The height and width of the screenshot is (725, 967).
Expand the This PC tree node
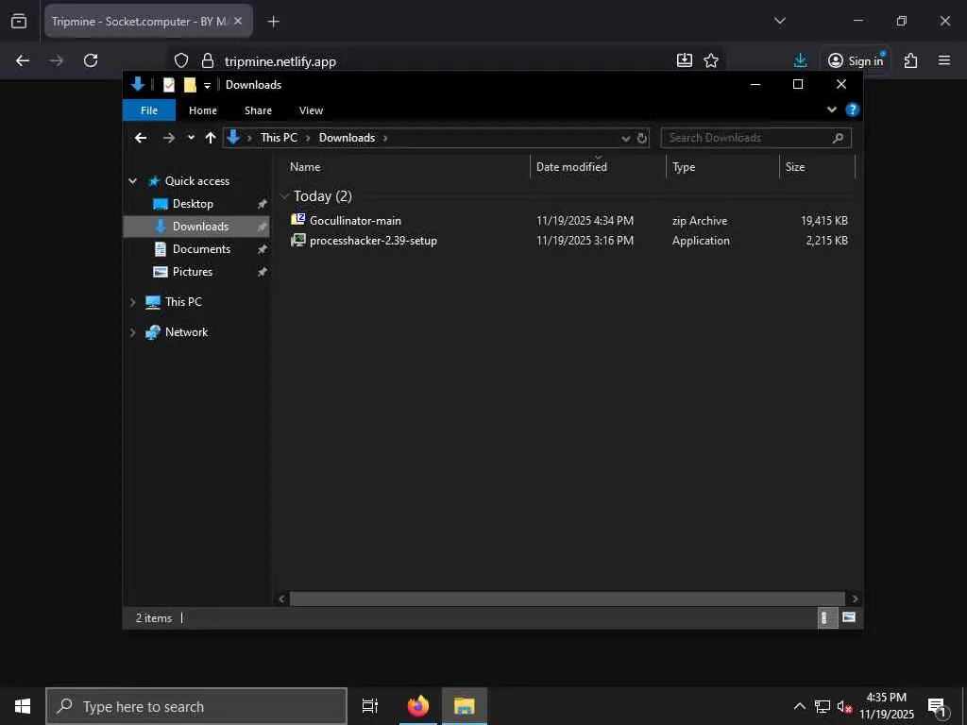(132, 302)
